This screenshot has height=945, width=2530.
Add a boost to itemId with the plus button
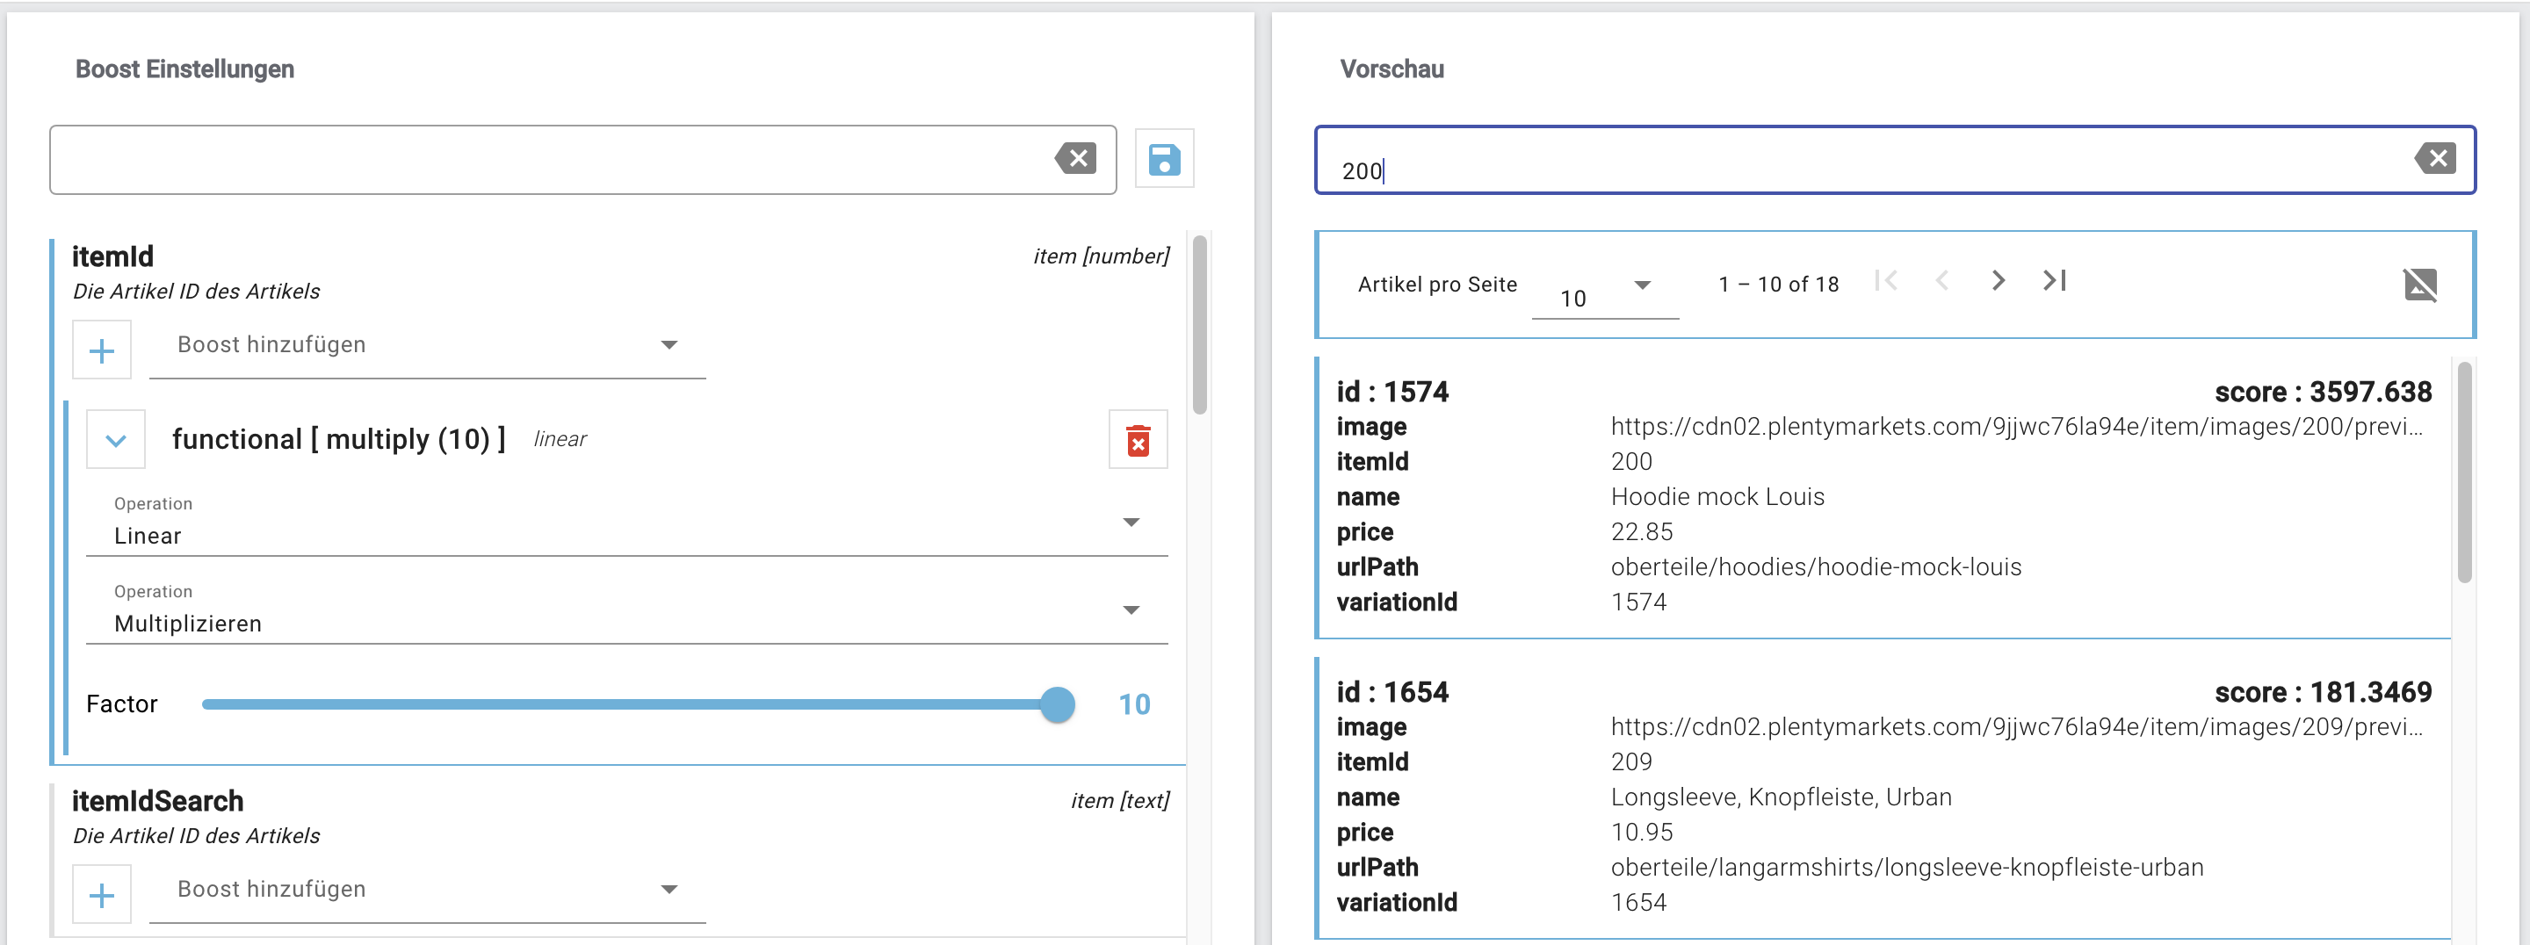tap(102, 350)
